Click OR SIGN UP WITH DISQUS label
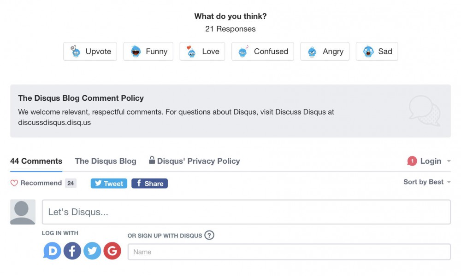 165,236
